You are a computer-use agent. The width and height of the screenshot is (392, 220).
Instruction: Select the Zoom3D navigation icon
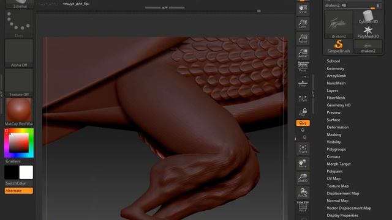click(x=303, y=178)
